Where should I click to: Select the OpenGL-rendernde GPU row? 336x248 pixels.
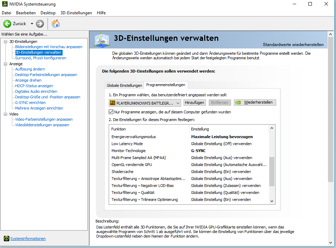tap(189, 165)
